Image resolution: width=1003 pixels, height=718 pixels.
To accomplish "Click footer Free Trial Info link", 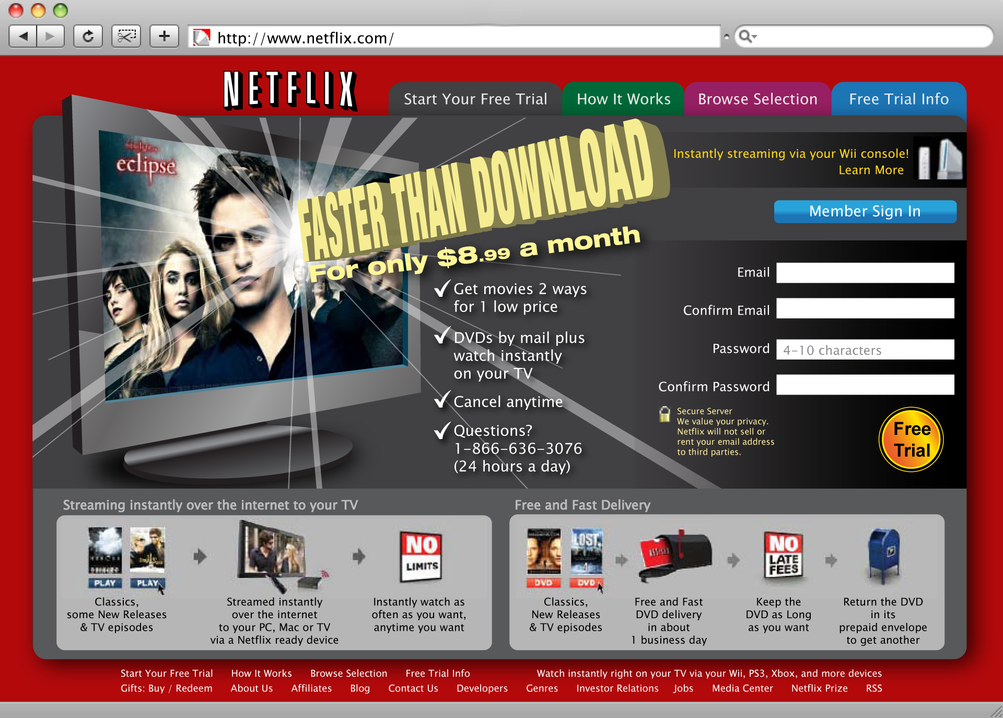I will click(x=438, y=673).
